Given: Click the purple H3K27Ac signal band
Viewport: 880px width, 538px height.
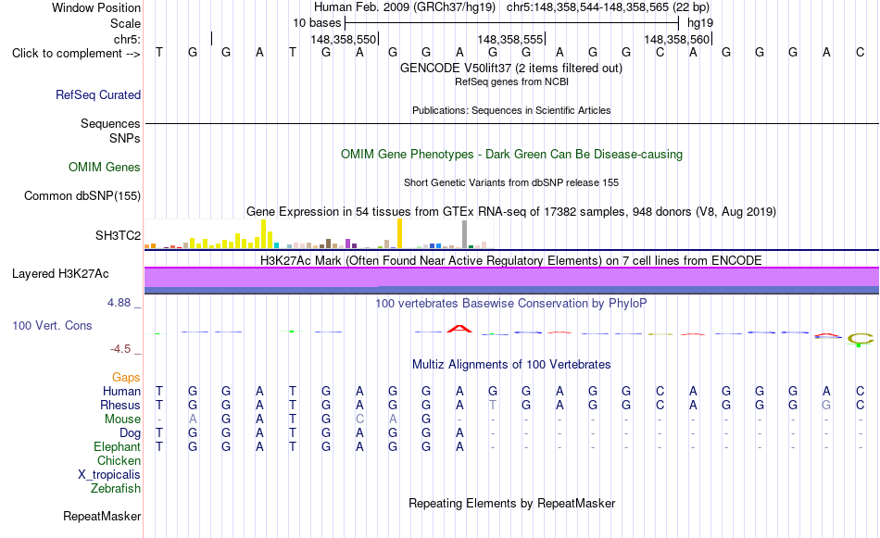Looking at the screenshot, I should click(512, 277).
